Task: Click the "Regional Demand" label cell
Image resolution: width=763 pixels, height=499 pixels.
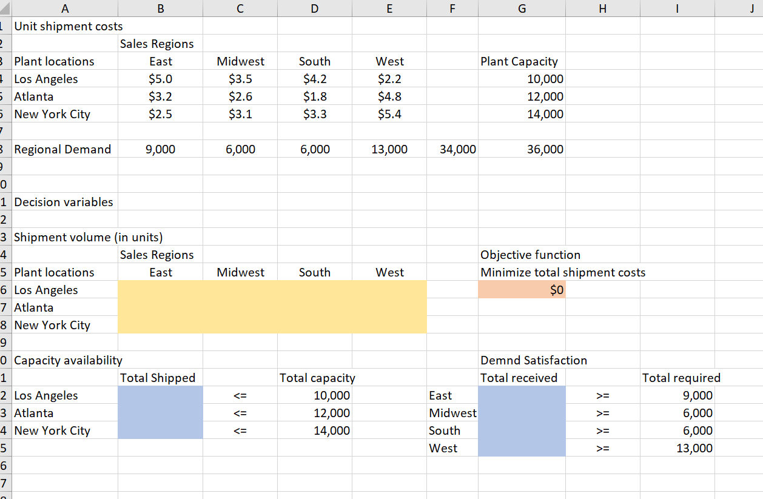Action: point(65,150)
